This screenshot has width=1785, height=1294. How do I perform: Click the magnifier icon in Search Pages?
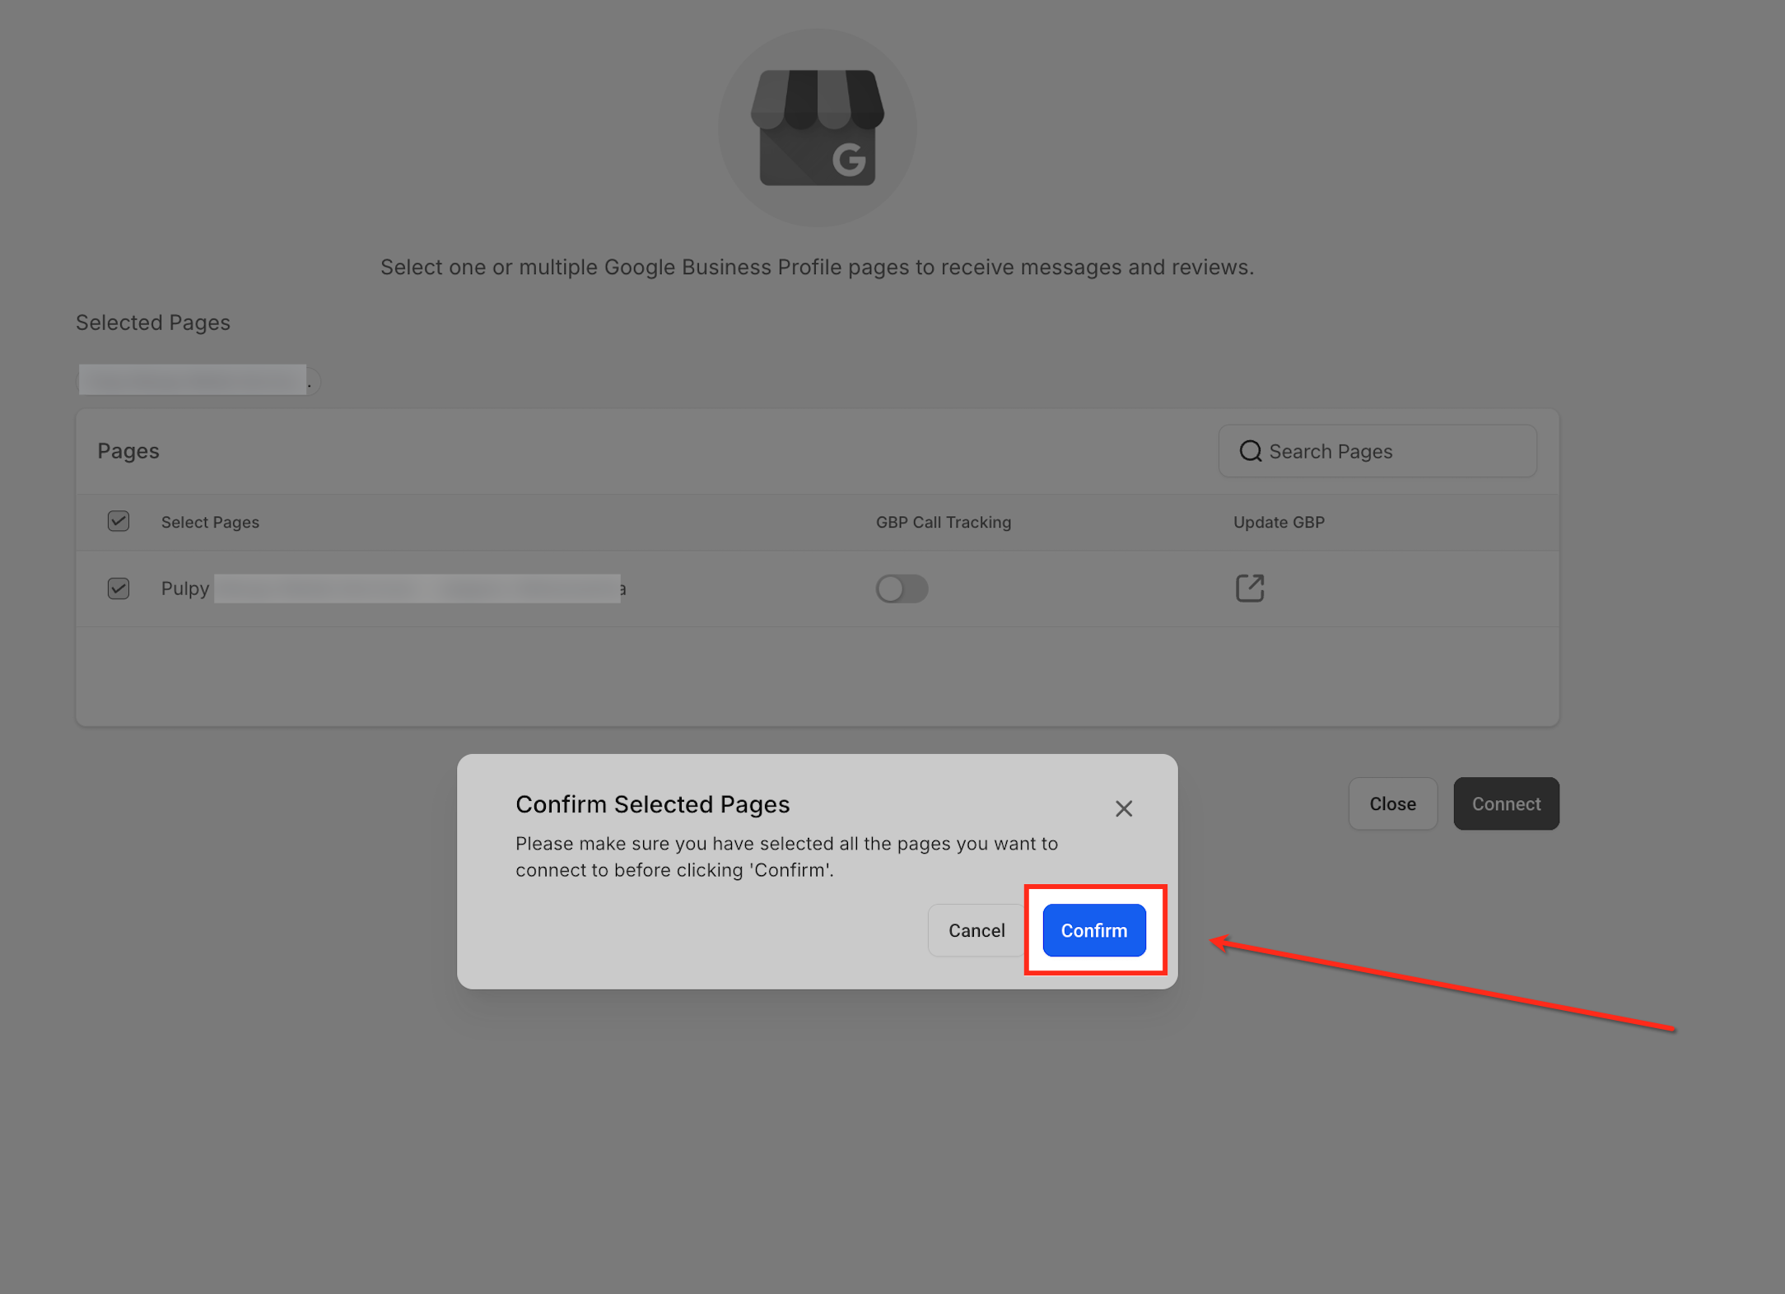(x=1250, y=451)
